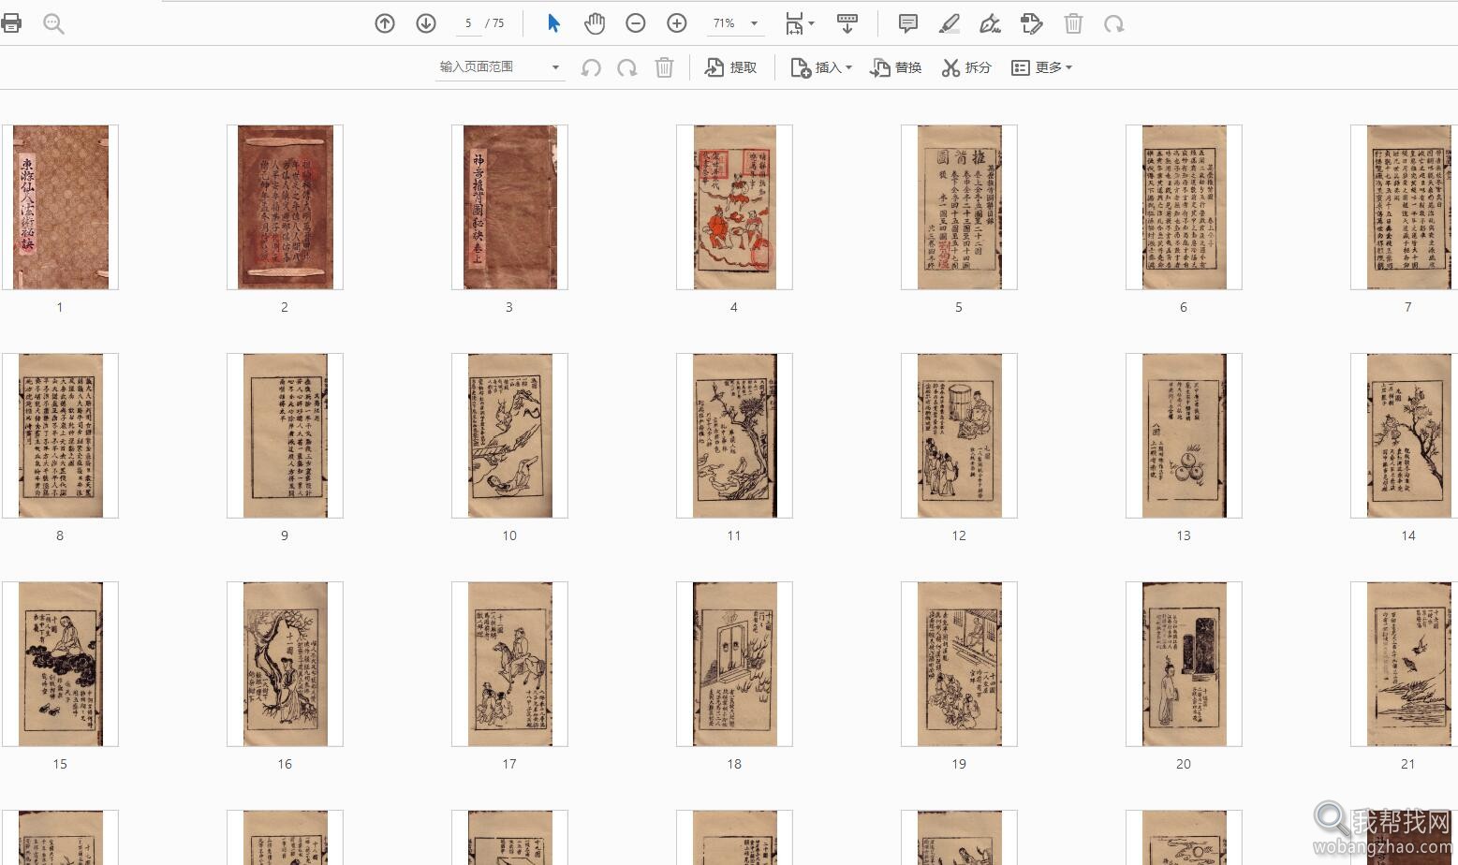Select page 18 thumbnail
Viewport: 1458px width, 865px height.
tap(734, 664)
